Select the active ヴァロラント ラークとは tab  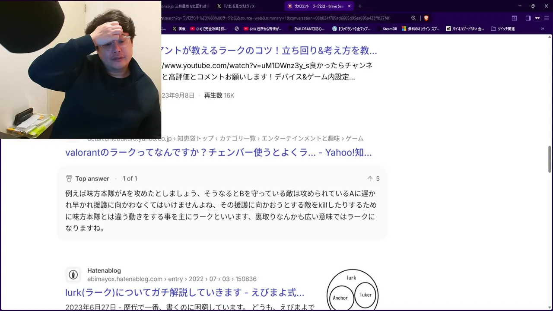[x=319, y=6]
